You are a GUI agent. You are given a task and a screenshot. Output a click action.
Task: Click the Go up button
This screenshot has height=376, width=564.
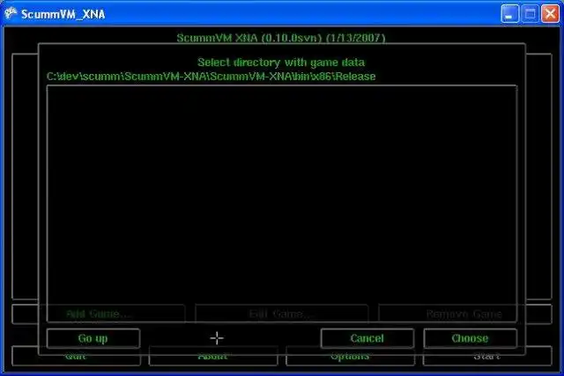pos(93,338)
